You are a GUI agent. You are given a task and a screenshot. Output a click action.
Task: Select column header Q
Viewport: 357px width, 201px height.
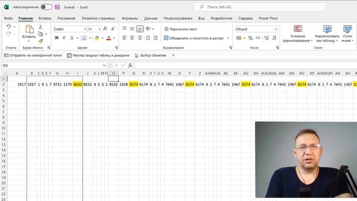pyautogui.click(x=134, y=73)
